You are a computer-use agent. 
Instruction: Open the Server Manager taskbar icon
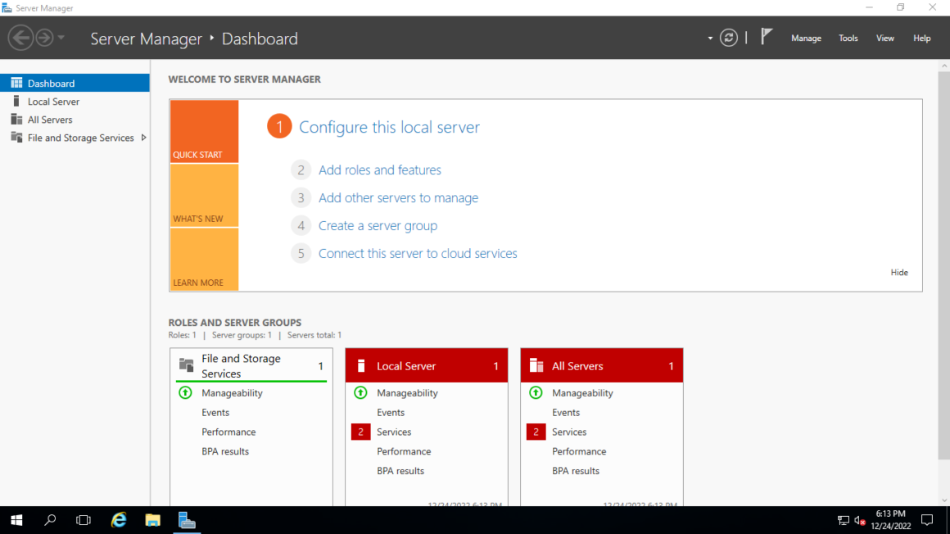point(187,520)
